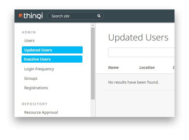Screen dimensions: 189x140
Task: Open Inactive Users in the sidebar
Action: click(x=52, y=59)
